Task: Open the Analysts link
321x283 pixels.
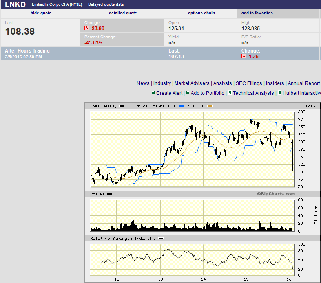Action: (x=222, y=83)
